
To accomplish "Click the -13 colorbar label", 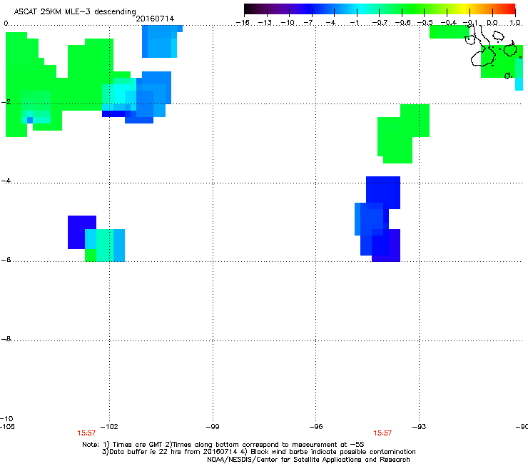I will coord(265,23).
